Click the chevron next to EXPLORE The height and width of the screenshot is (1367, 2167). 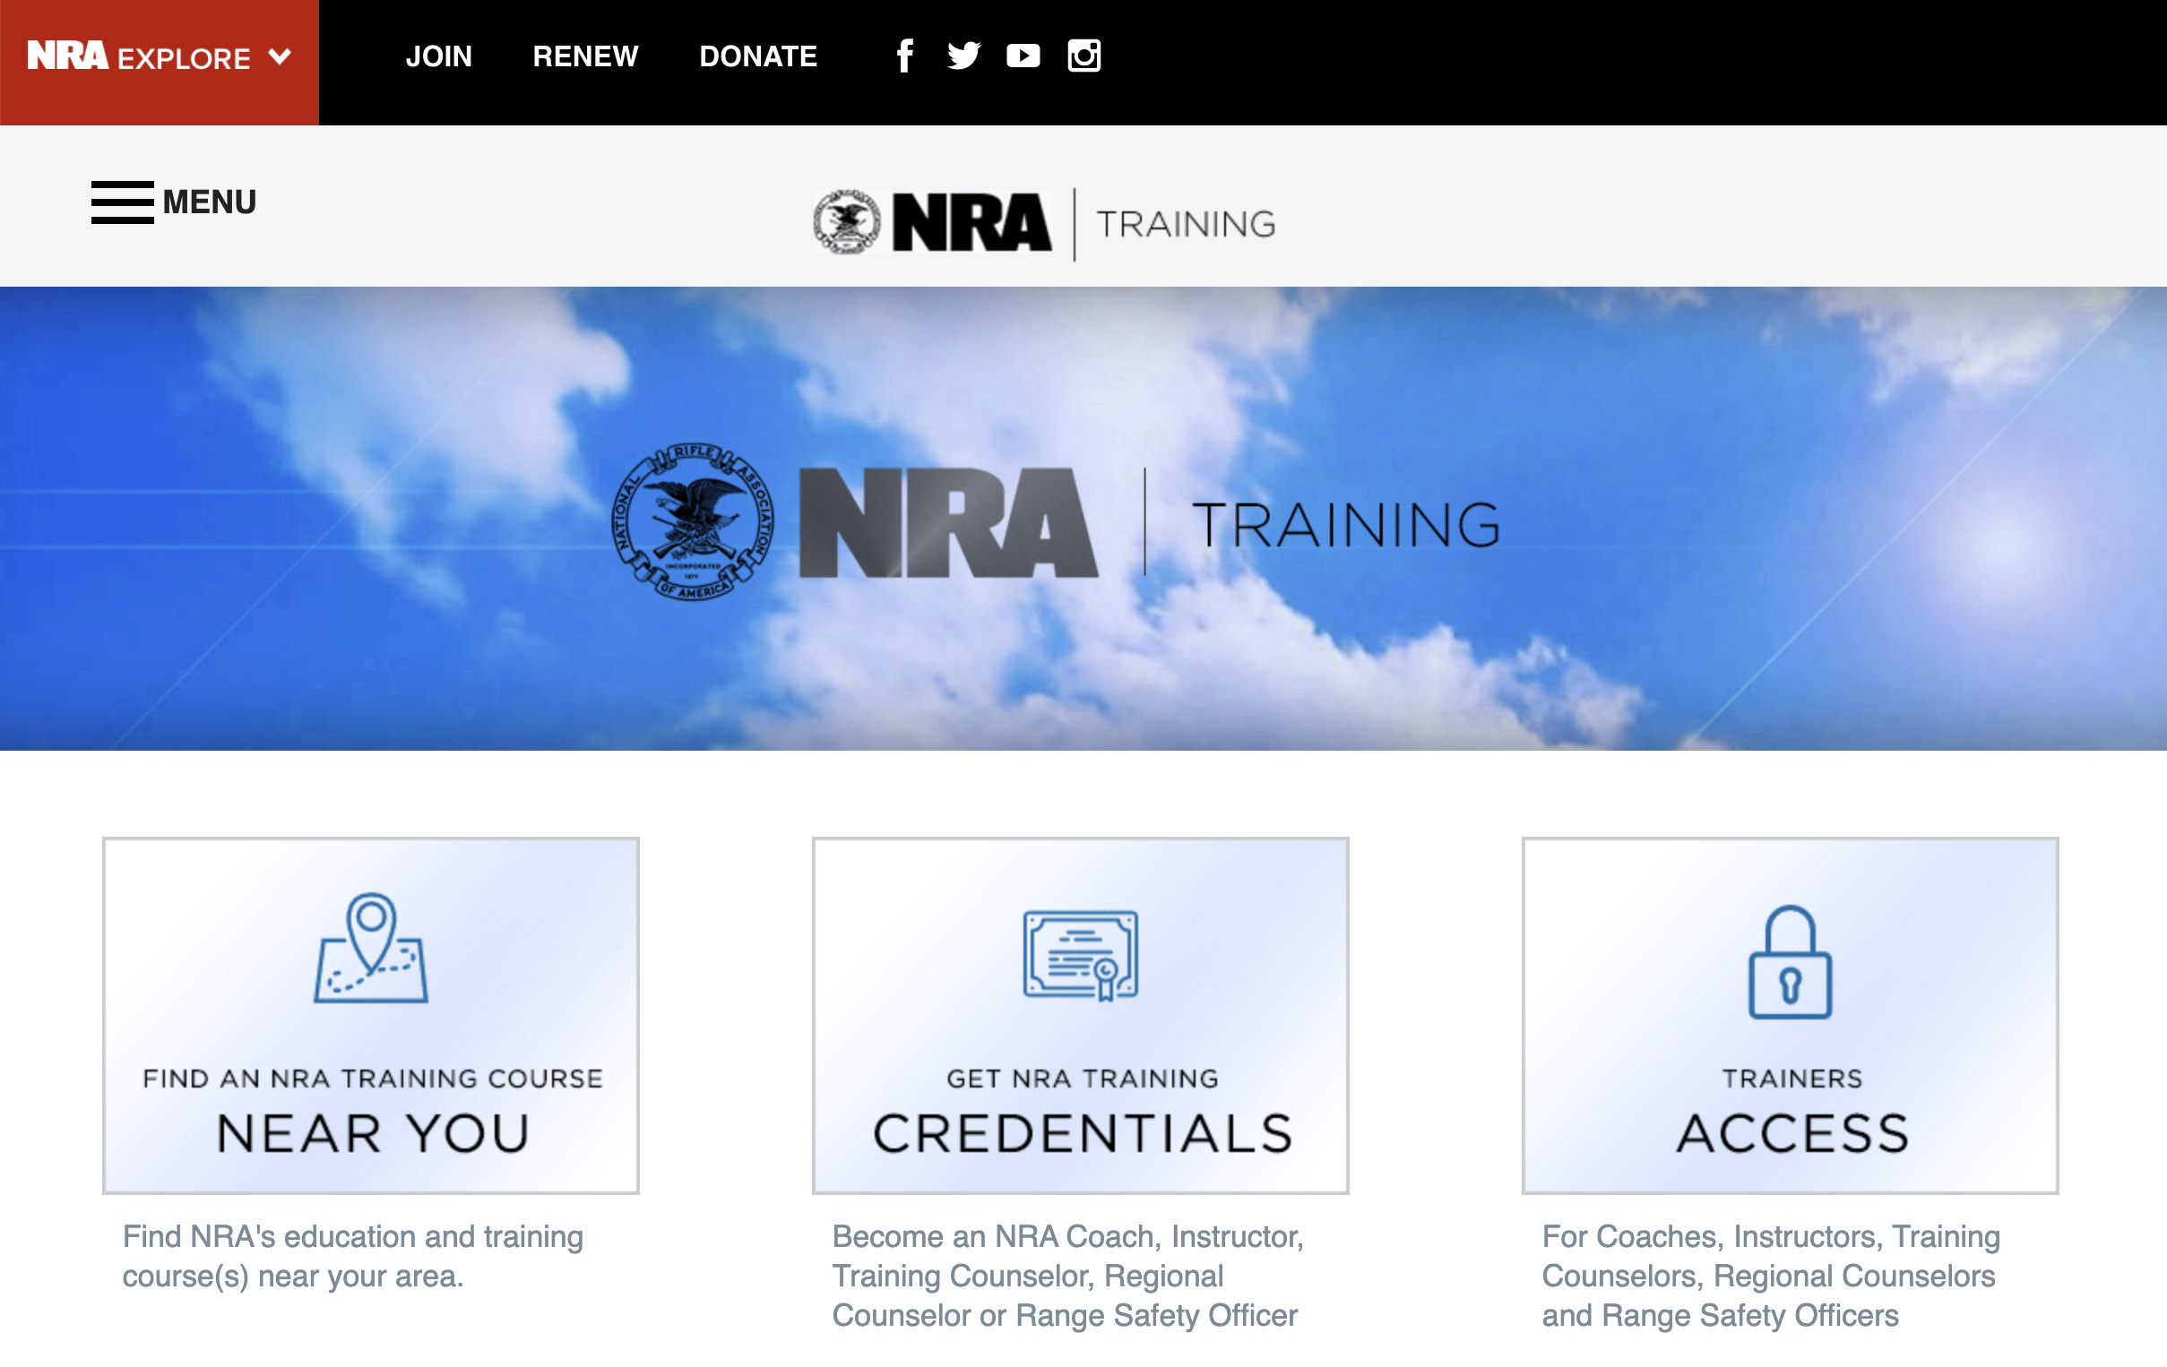tap(280, 57)
